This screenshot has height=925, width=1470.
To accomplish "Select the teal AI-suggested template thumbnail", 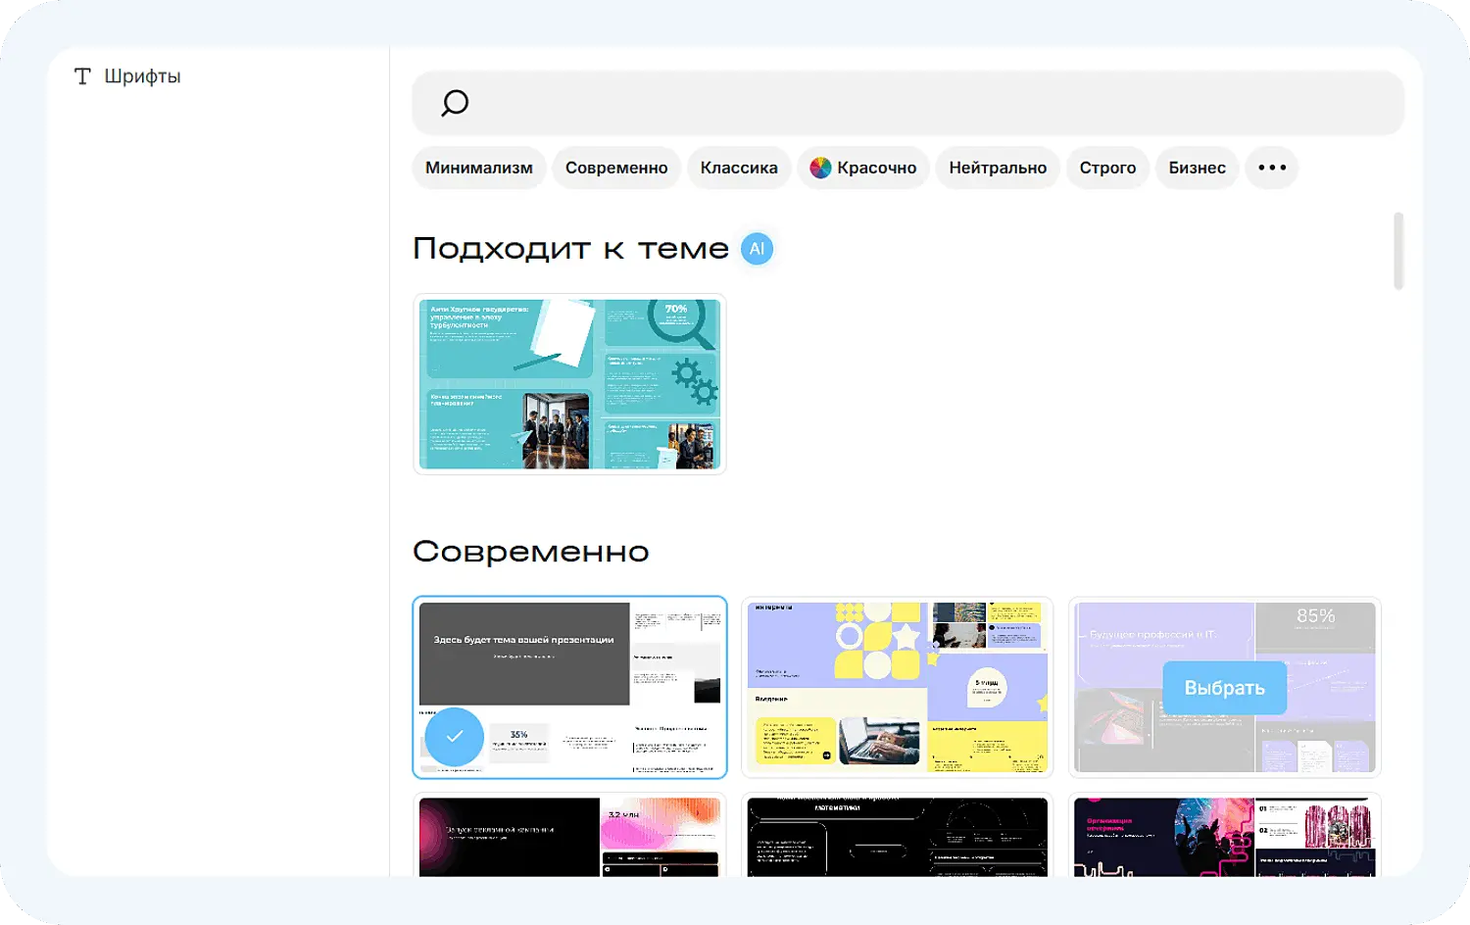I will tap(569, 384).
